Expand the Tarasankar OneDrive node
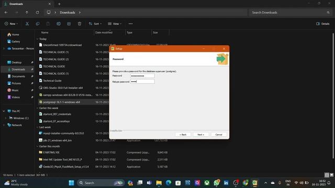The height and width of the screenshot is (188, 335). click(x=4, y=49)
